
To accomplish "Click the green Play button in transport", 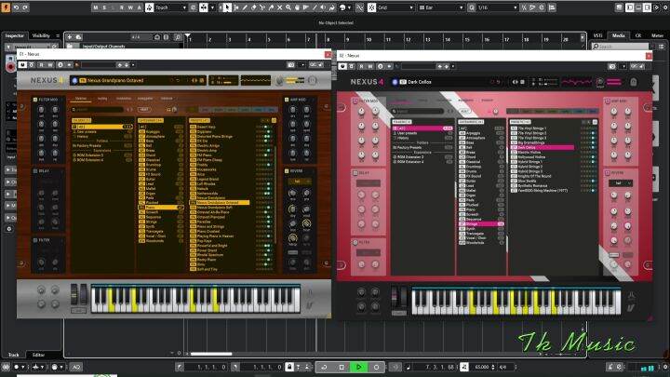I will tap(359, 368).
